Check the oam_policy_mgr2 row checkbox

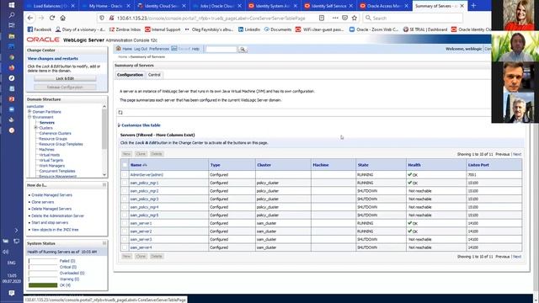(125, 191)
